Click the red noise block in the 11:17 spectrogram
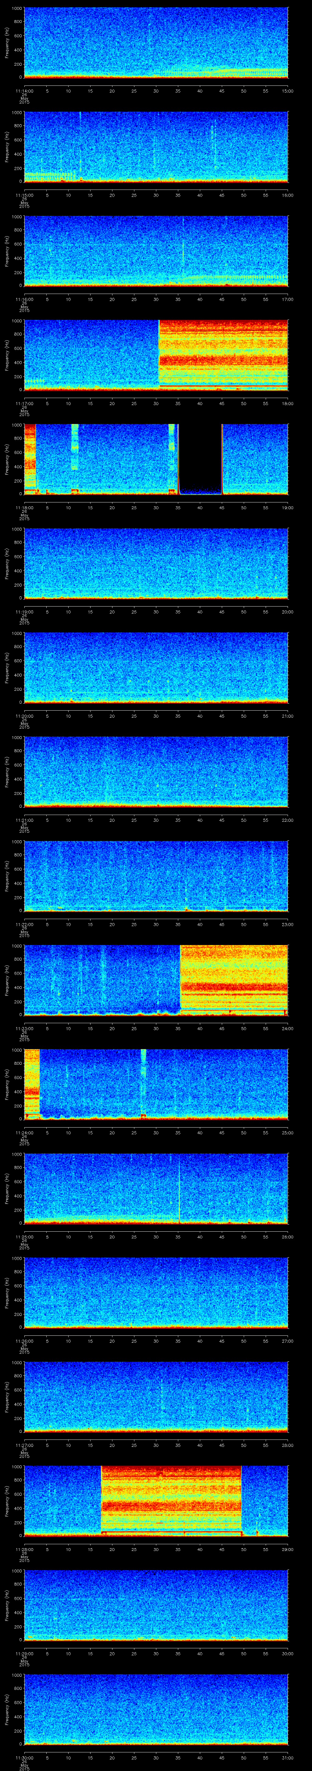Screen dimensions: 312x1771 click(223, 354)
